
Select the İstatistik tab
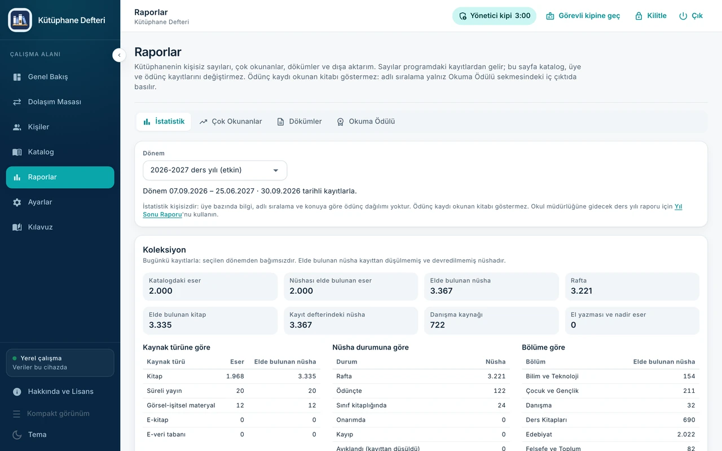(164, 121)
